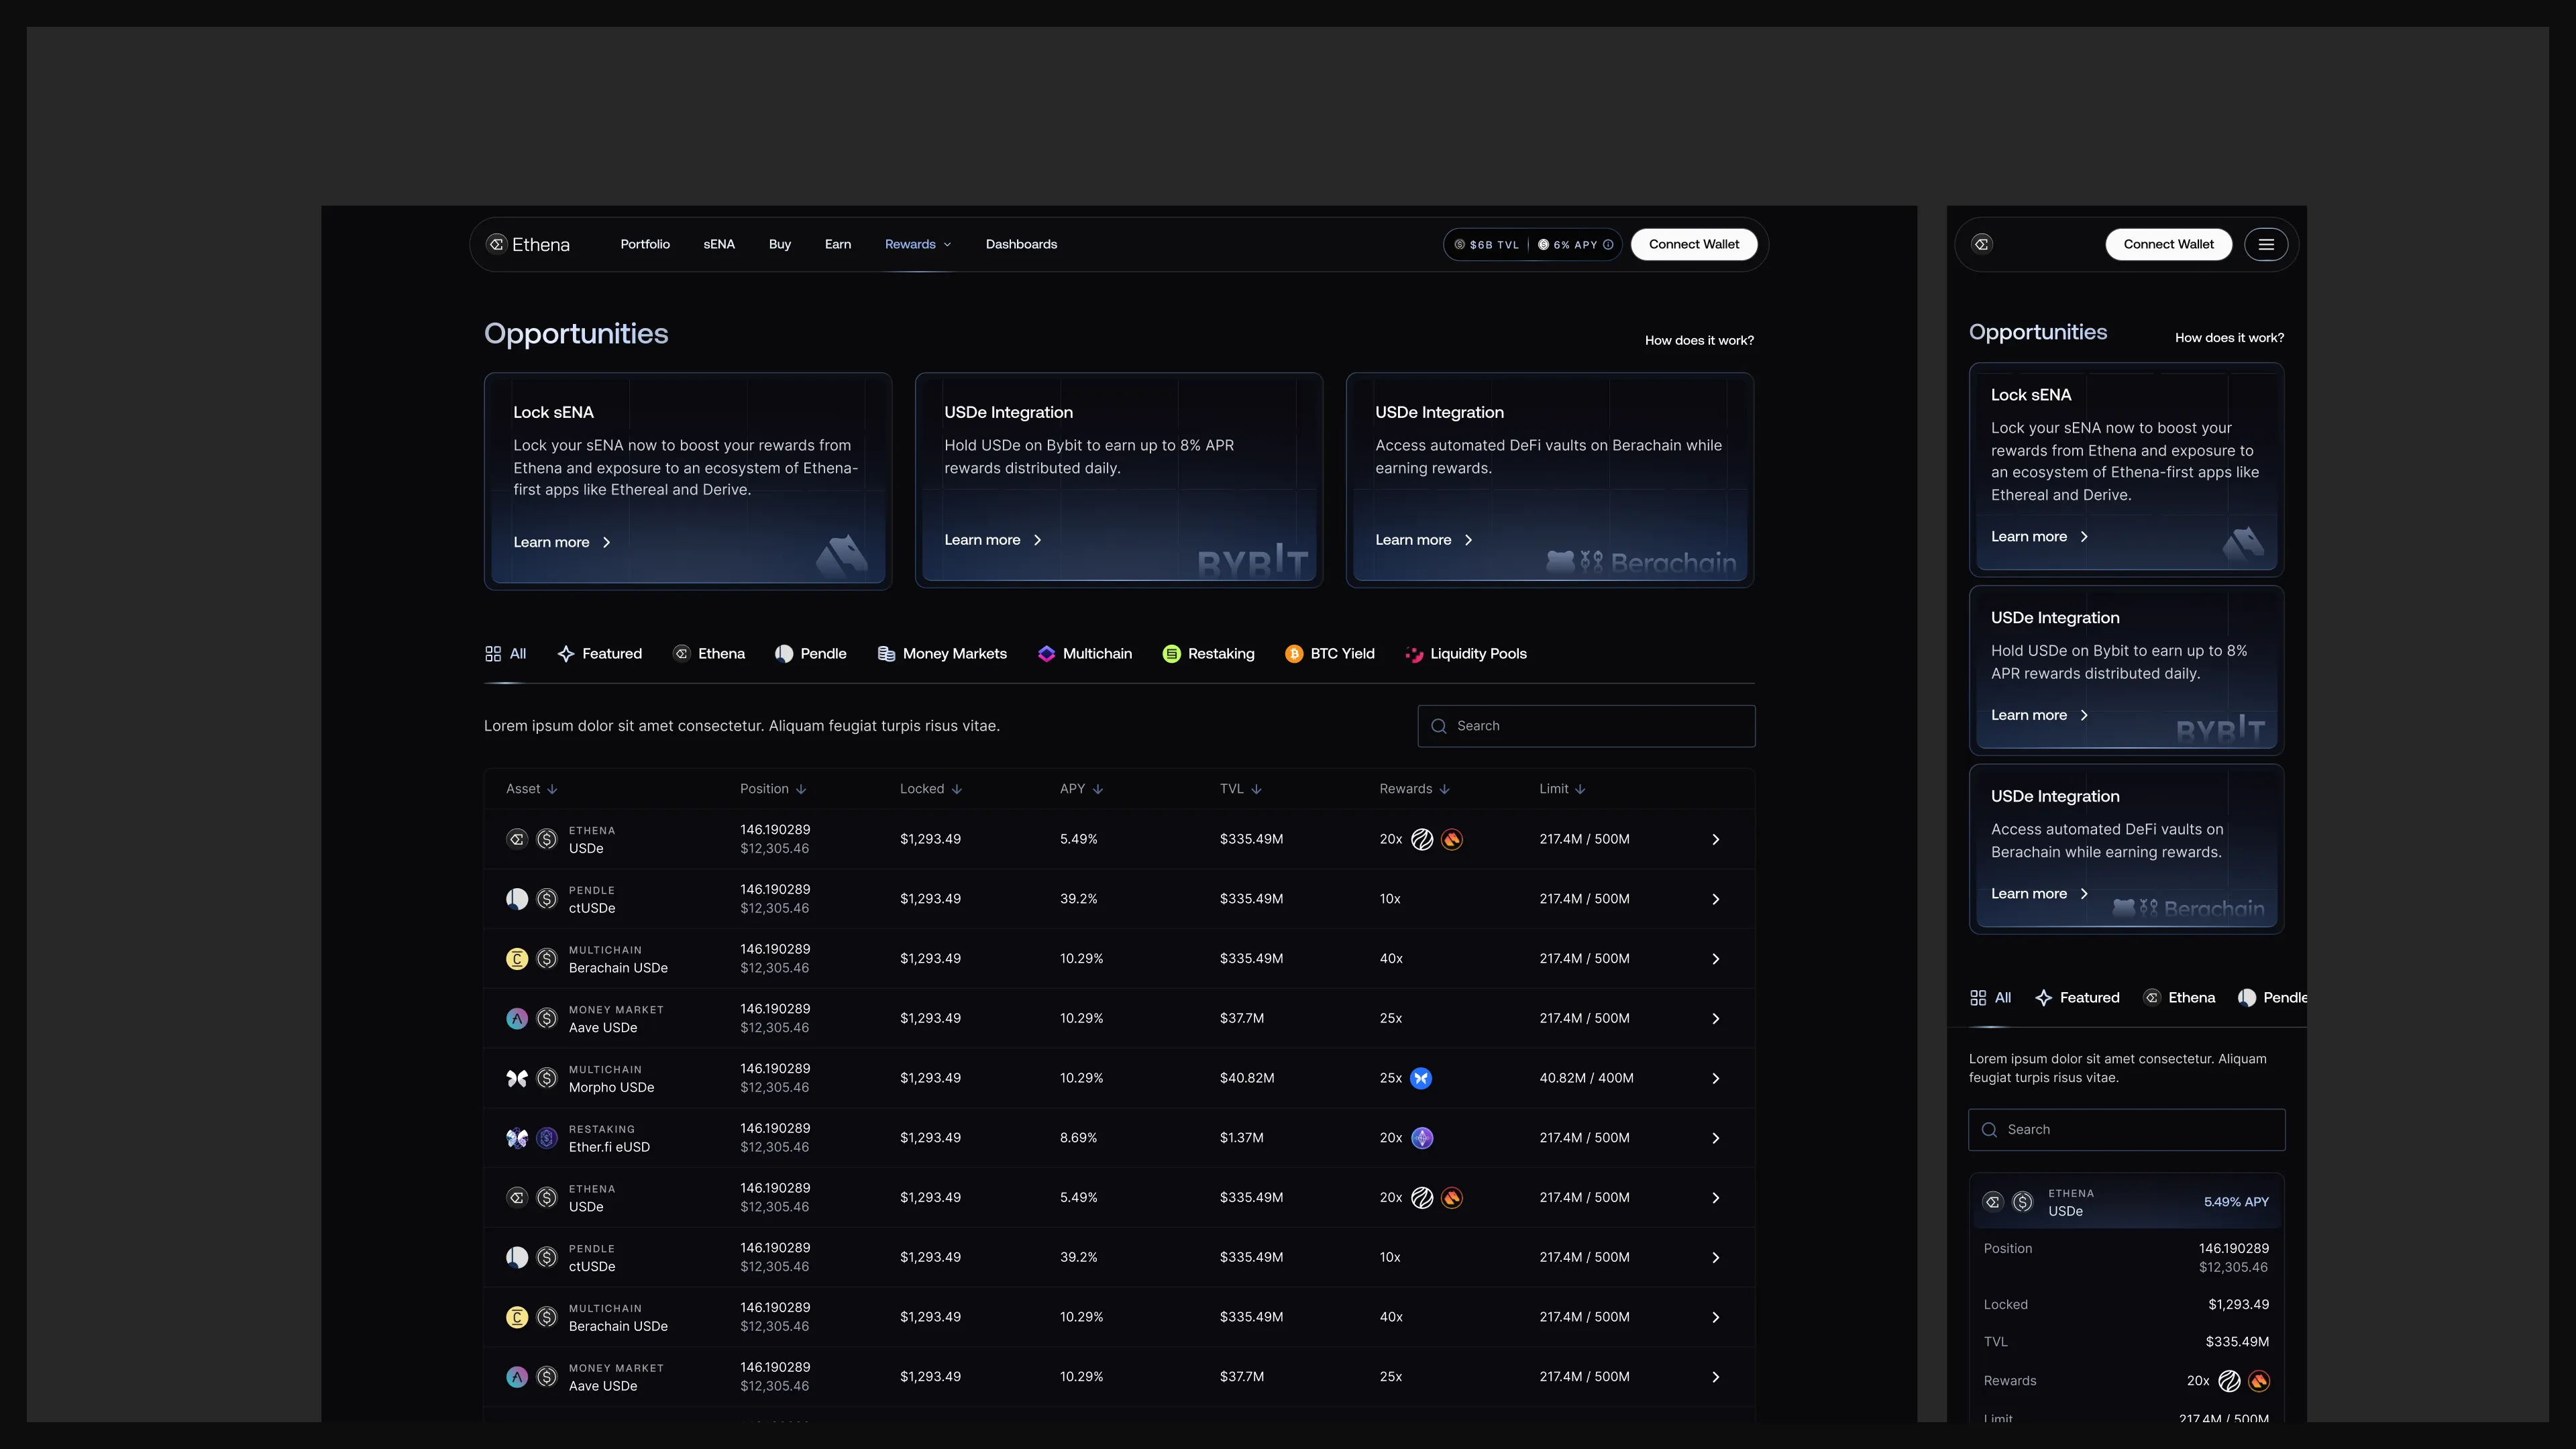Open the upper Berachain USDe row chevron

(1716, 959)
